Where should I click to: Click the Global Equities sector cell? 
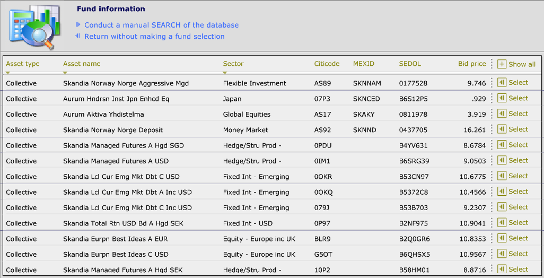pyautogui.click(x=247, y=114)
